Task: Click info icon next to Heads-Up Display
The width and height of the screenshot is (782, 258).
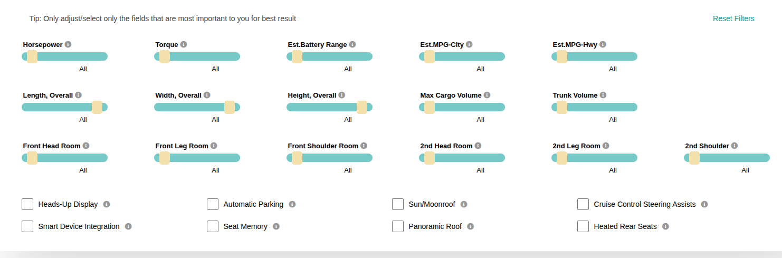Action: (107, 204)
